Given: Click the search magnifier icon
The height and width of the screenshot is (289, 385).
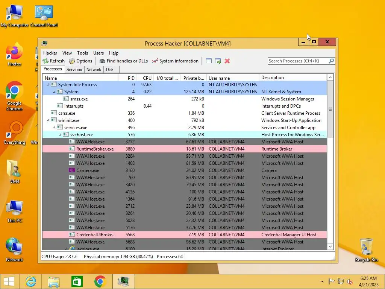Looking at the screenshot, I should (x=331, y=61).
